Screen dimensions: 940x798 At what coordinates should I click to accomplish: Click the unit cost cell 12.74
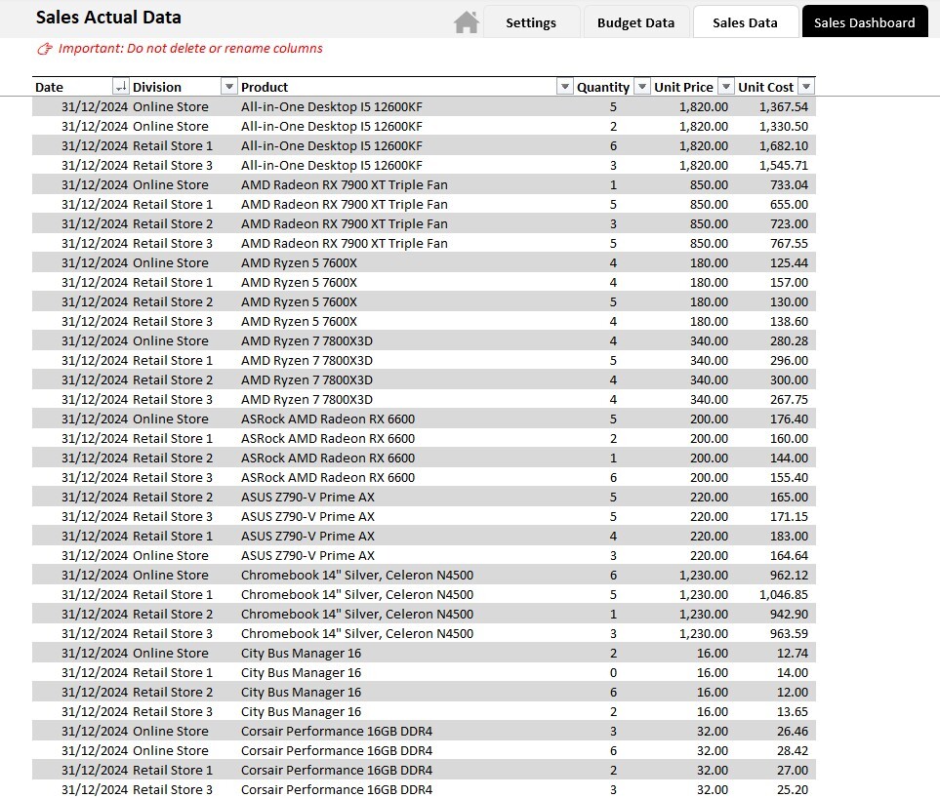coord(793,653)
